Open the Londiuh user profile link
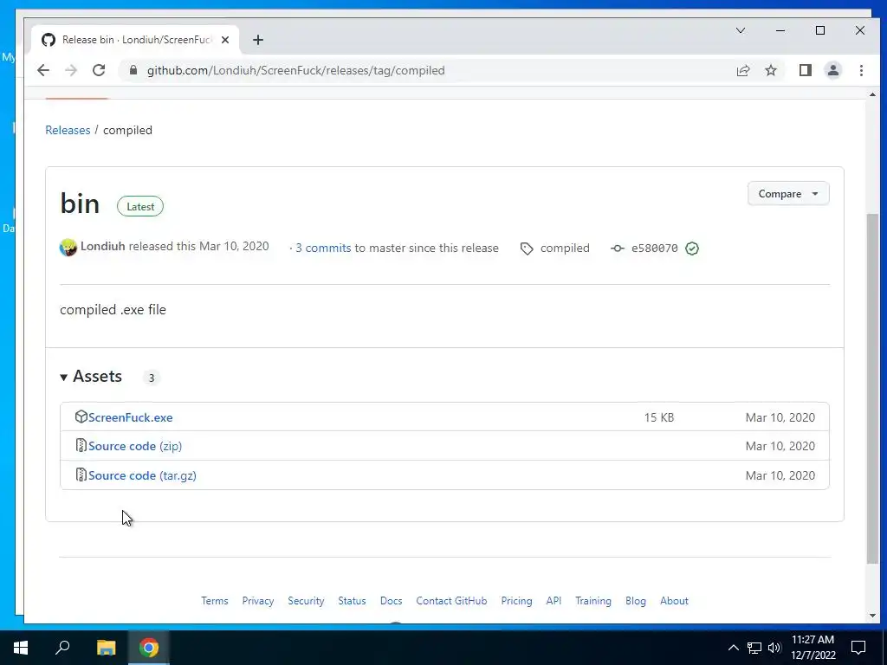887x665 pixels. [x=102, y=246]
